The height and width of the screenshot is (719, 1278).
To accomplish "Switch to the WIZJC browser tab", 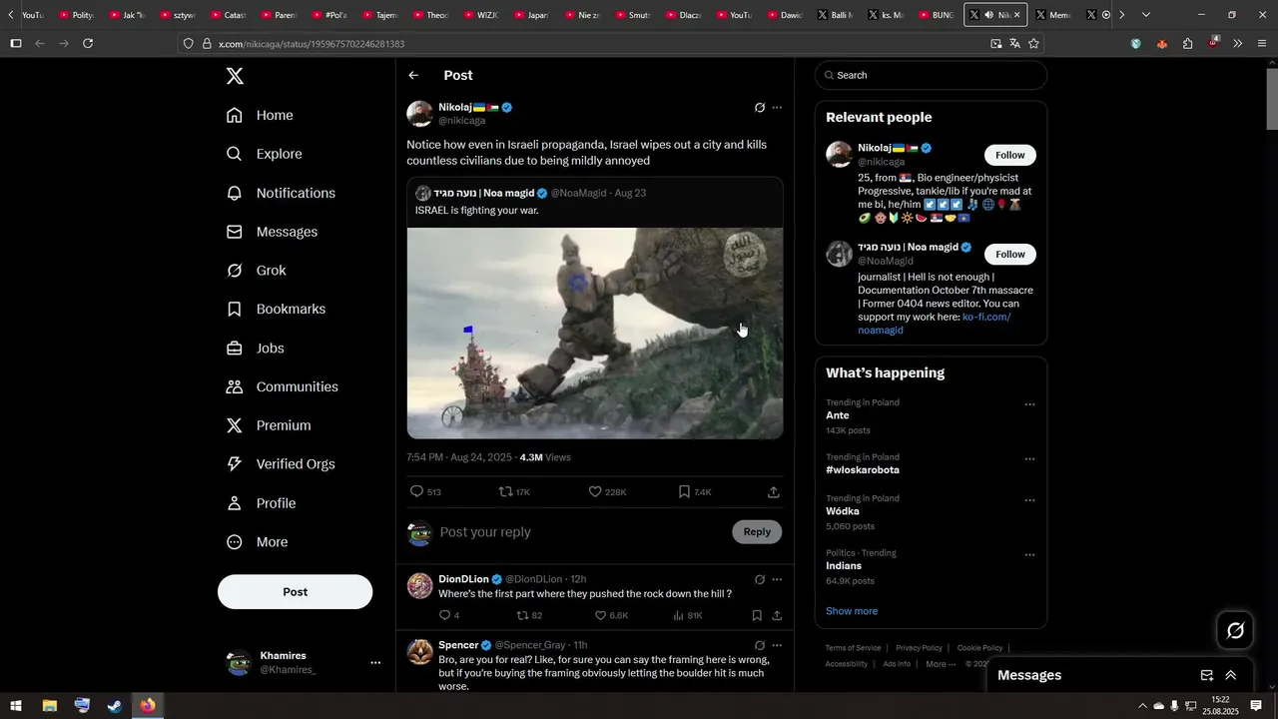I will click(479, 15).
